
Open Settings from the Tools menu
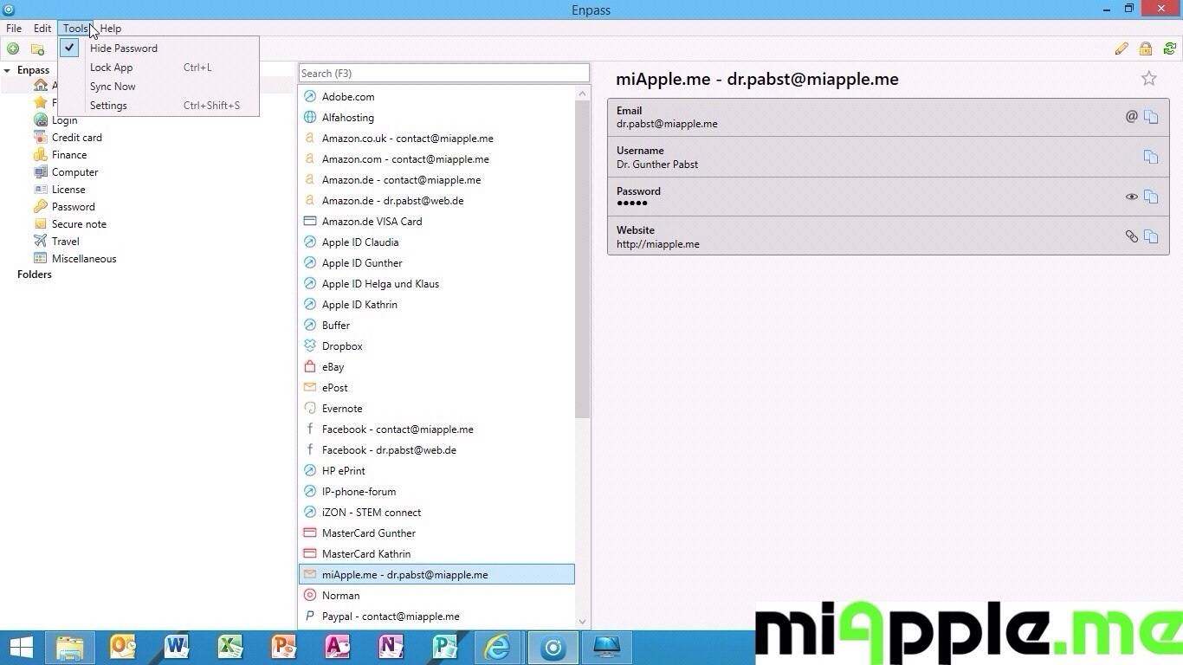(x=108, y=106)
